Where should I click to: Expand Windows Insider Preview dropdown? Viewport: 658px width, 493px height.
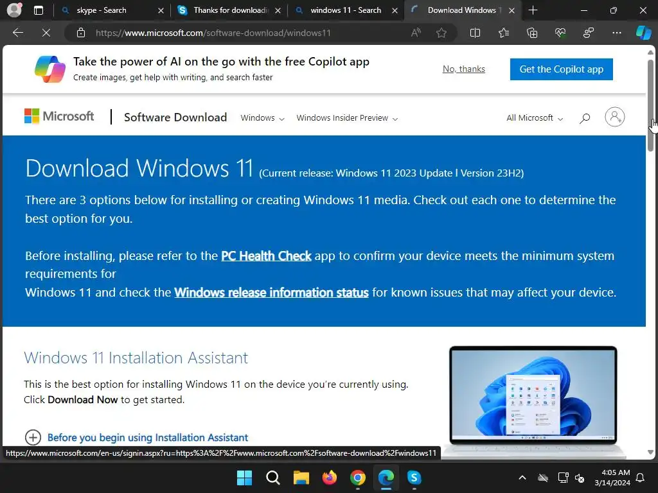click(347, 118)
